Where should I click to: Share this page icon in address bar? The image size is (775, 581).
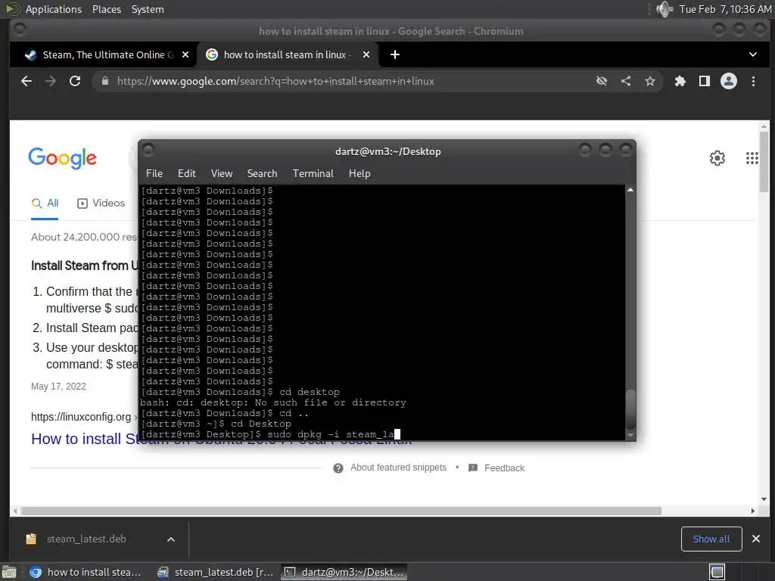626,81
